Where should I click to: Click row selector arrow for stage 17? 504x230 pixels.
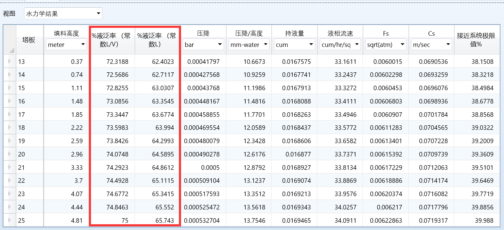click(10, 114)
